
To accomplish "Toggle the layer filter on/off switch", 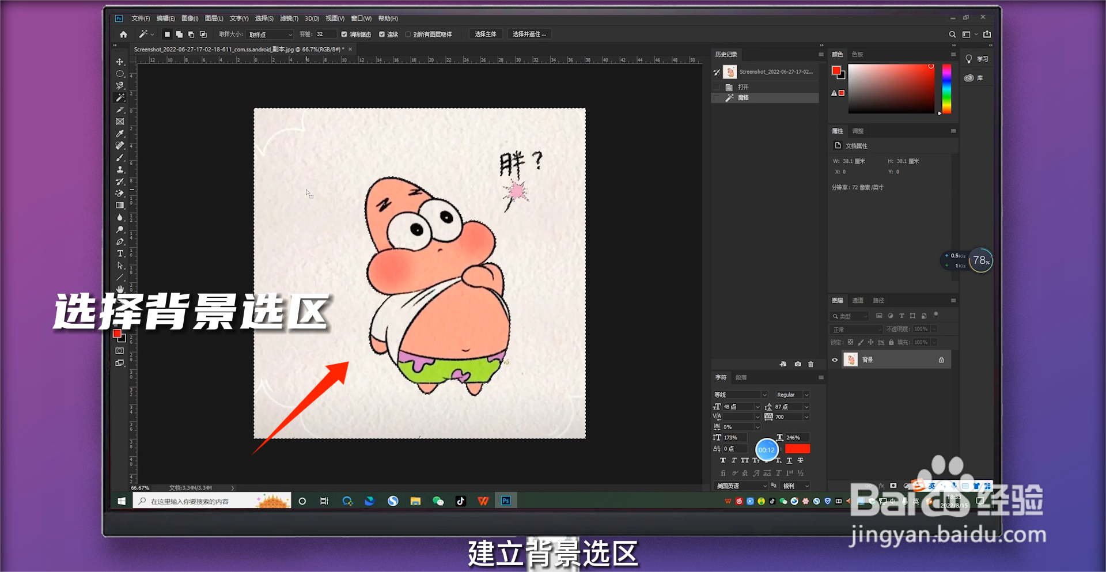I will click(936, 315).
